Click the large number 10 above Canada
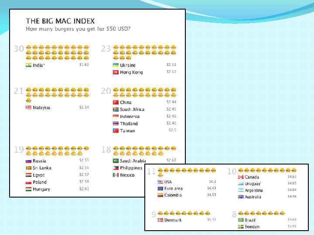Screen dimensions: 314x235 [x=232, y=171]
